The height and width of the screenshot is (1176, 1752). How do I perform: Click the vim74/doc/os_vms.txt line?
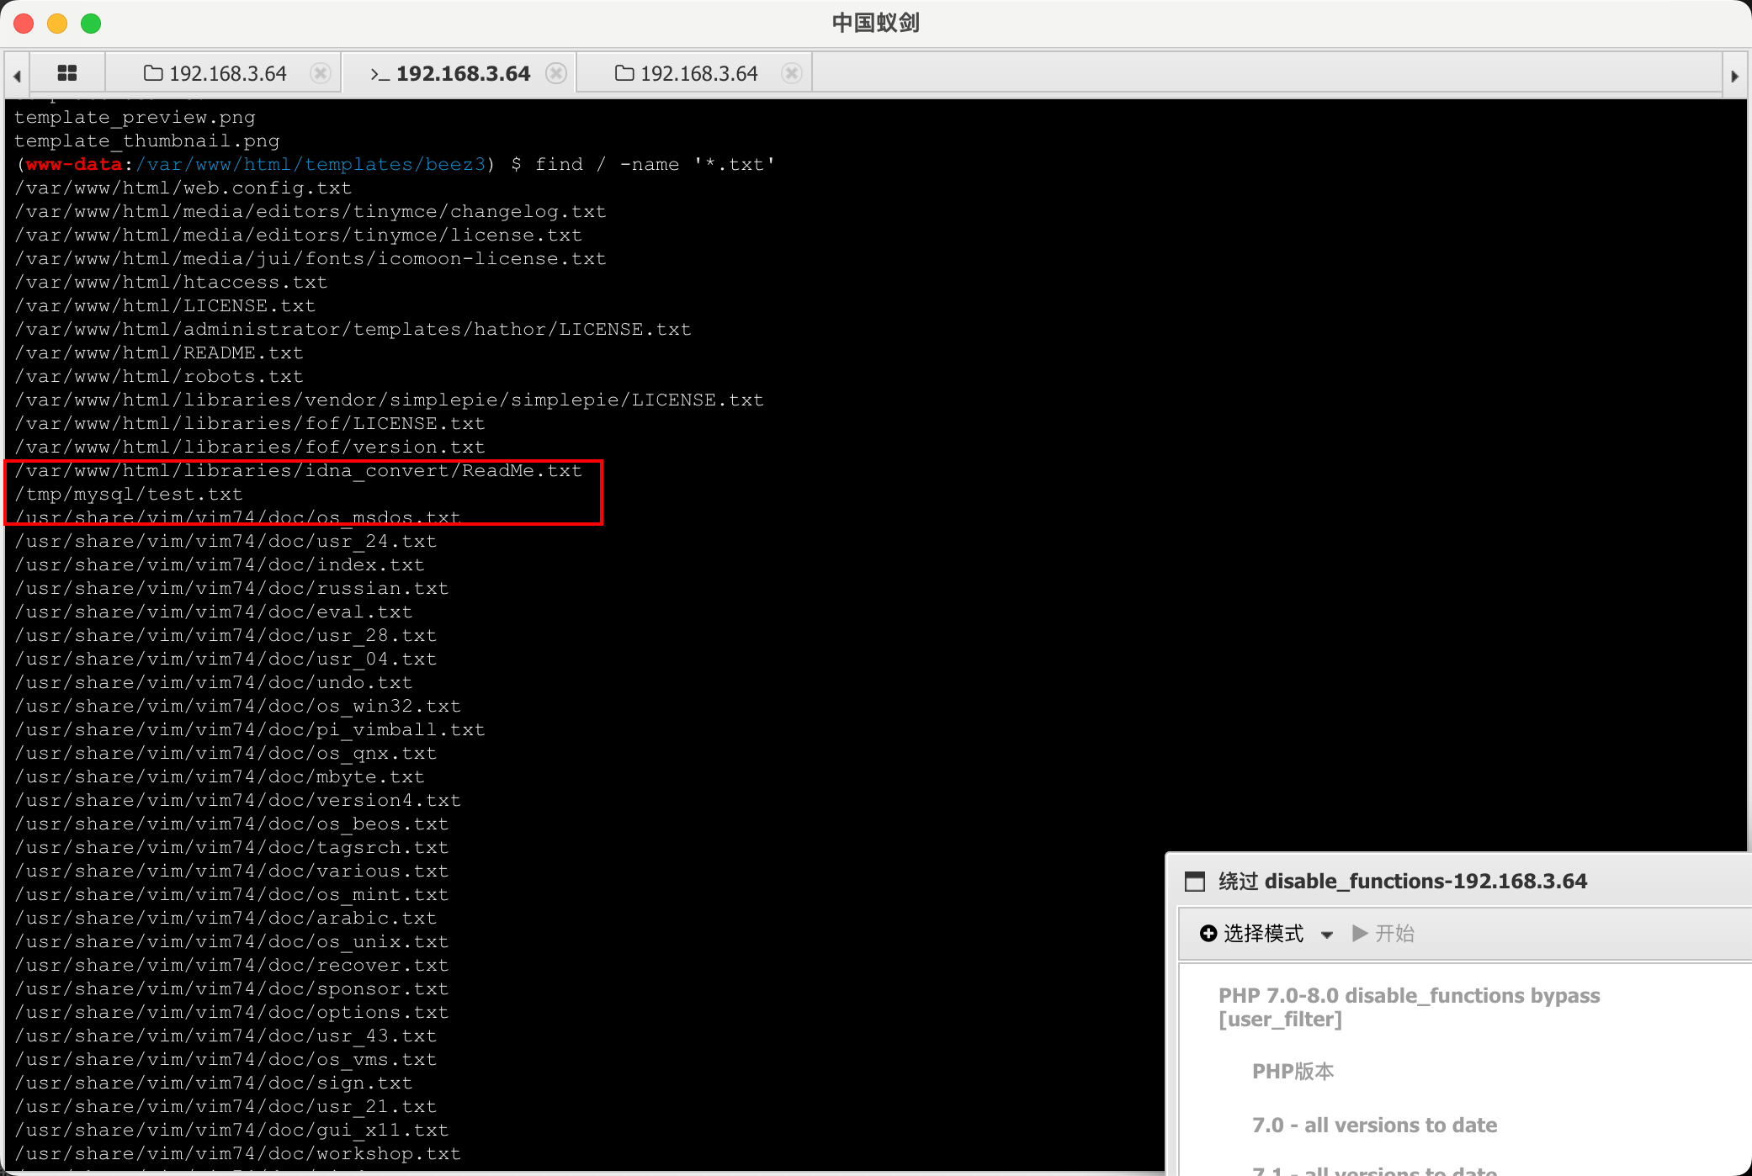pos(226,1059)
